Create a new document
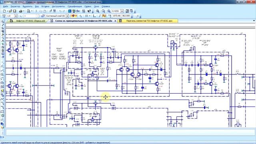 pos(4,11)
